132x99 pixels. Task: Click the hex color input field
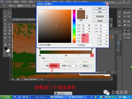pyautogui.click(x=86, y=45)
